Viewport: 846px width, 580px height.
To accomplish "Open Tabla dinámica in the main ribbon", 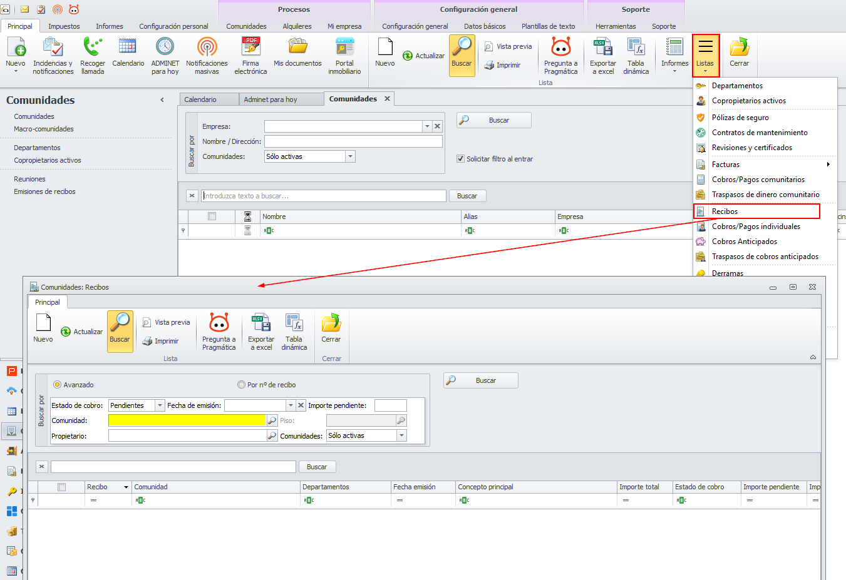I will point(636,56).
